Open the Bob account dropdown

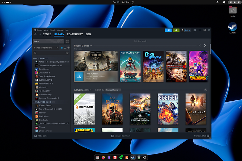(x=188, y=30)
